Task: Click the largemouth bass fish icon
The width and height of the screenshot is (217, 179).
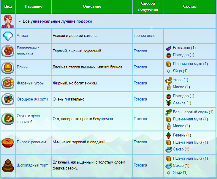Action: point(169,112)
